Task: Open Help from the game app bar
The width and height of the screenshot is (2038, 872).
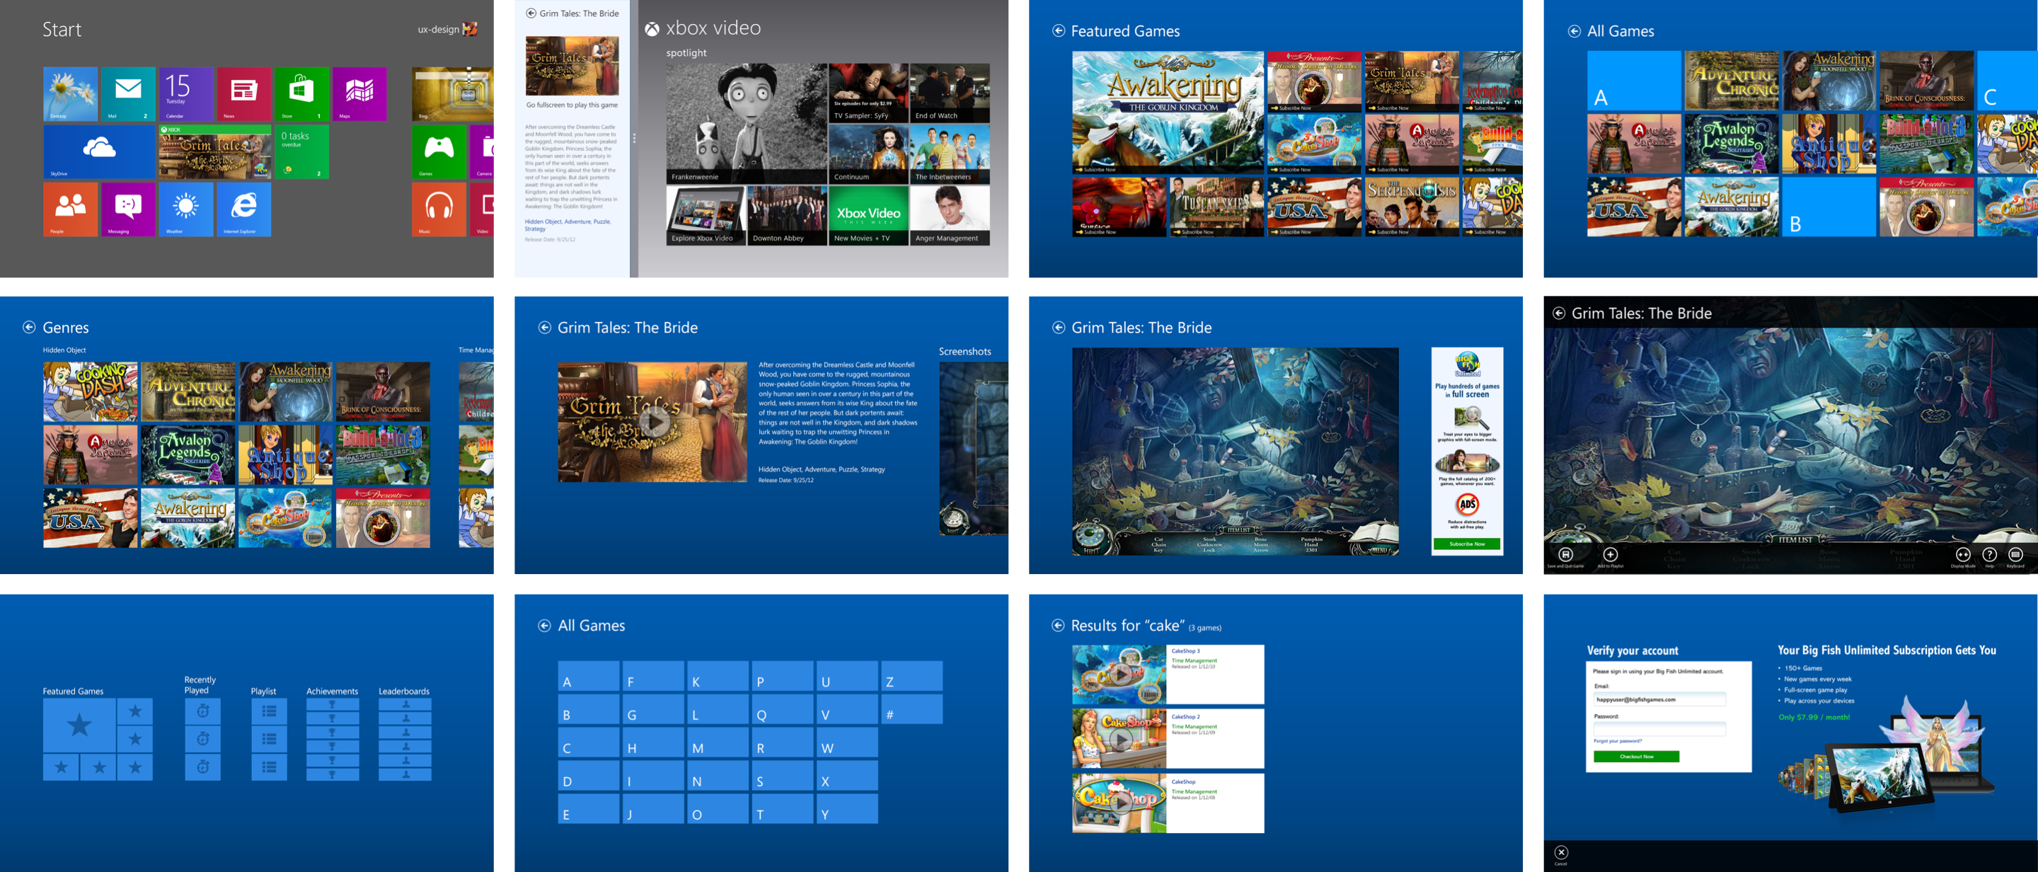Action: click(1990, 555)
